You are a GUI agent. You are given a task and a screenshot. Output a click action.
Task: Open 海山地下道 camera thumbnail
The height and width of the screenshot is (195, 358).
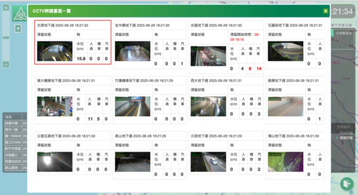[286, 162]
